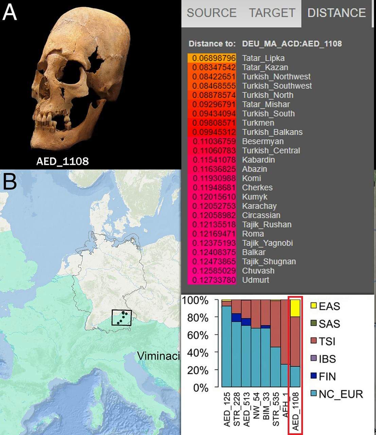Select the Turkish_Central population row

(x=244, y=150)
